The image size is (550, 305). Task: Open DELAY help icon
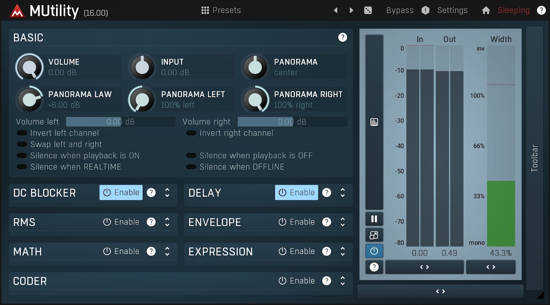[327, 193]
